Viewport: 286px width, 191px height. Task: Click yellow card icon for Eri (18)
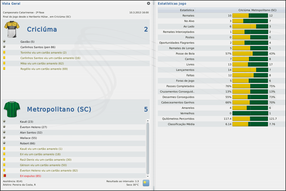(x=4, y=154)
